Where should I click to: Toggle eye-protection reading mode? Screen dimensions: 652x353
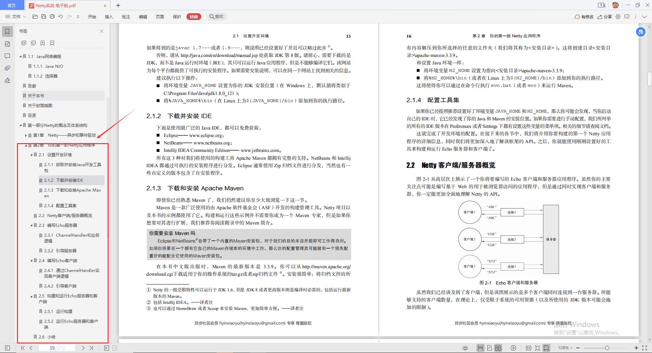click(x=465, y=348)
